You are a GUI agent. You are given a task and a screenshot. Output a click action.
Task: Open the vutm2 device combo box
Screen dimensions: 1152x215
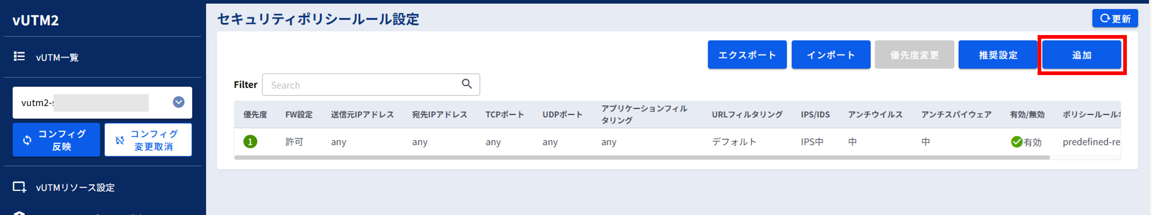[102, 102]
